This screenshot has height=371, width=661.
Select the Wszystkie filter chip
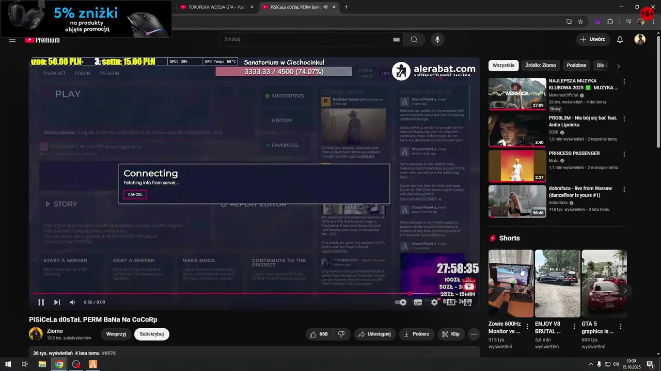[503, 65]
